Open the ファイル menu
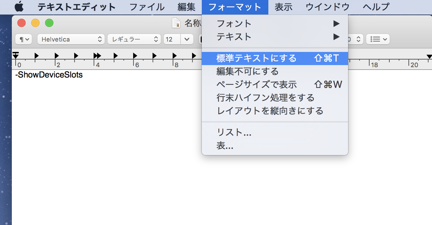432x225 pixels. tap(147, 7)
